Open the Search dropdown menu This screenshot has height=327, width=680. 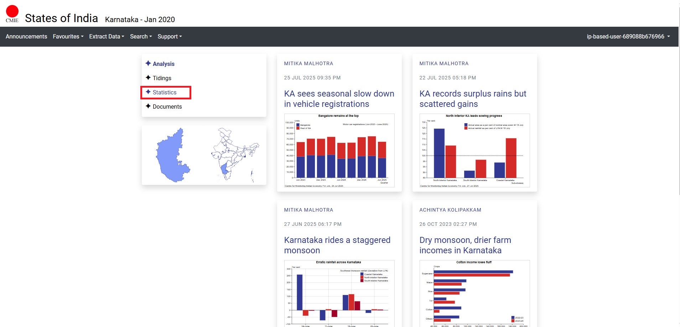[141, 36]
